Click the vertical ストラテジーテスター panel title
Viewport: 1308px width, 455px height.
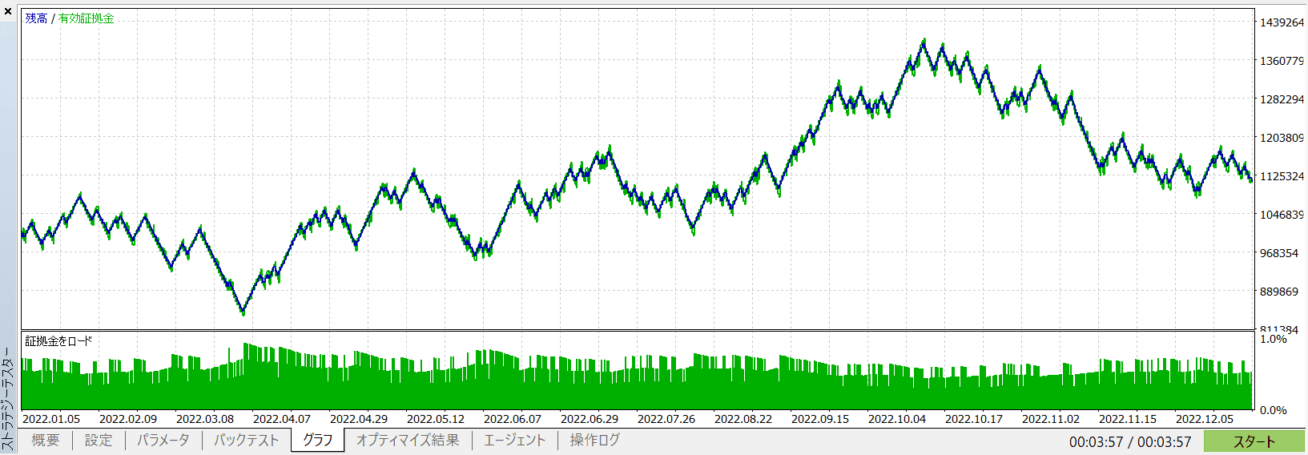[8, 398]
